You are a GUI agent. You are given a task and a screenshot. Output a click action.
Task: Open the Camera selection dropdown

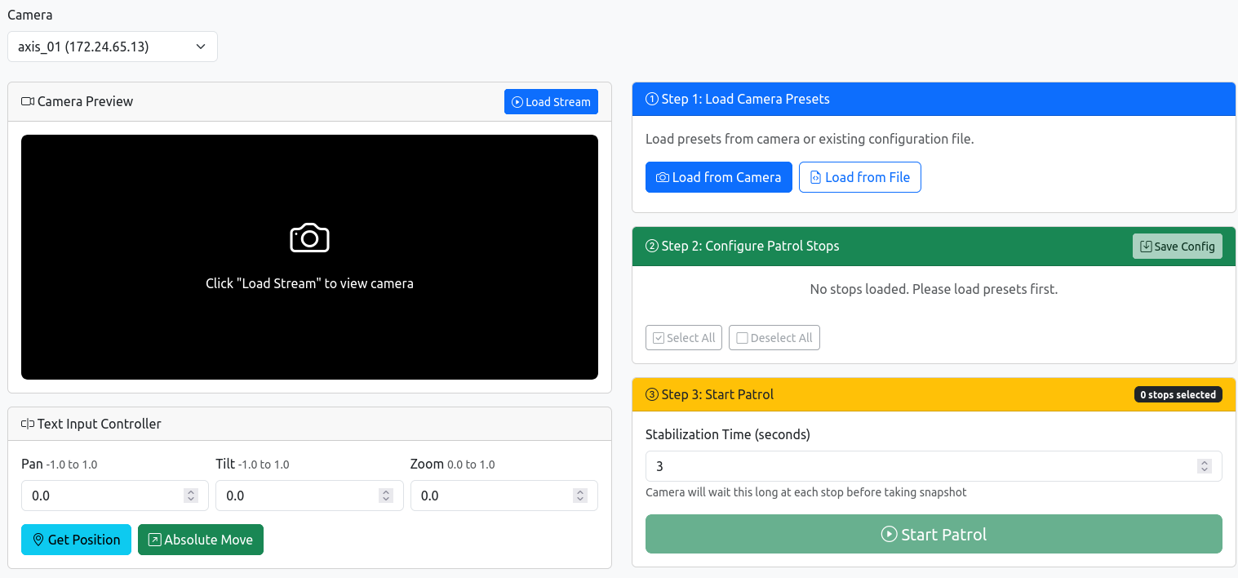point(113,47)
